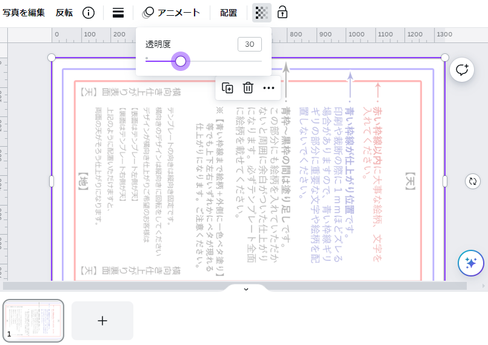Click the 透明度 transparency slider handle
488x345 pixels.
(180, 61)
